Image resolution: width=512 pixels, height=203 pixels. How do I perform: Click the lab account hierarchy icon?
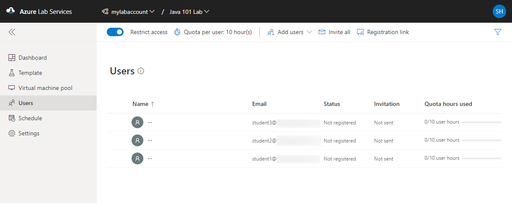point(106,12)
